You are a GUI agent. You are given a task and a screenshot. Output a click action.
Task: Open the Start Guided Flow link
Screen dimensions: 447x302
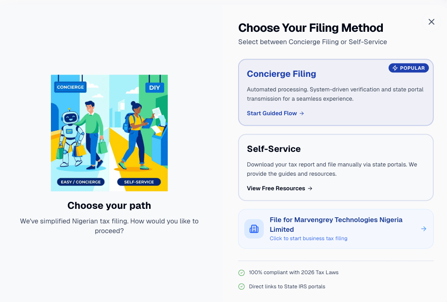pos(272,113)
